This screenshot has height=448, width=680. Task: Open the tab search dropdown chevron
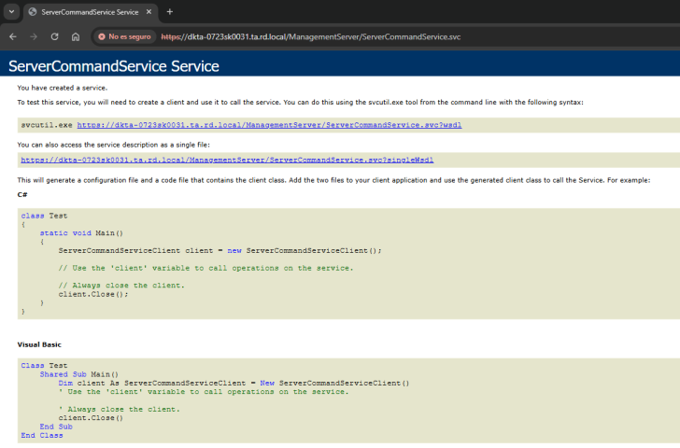click(x=10, y=11)
